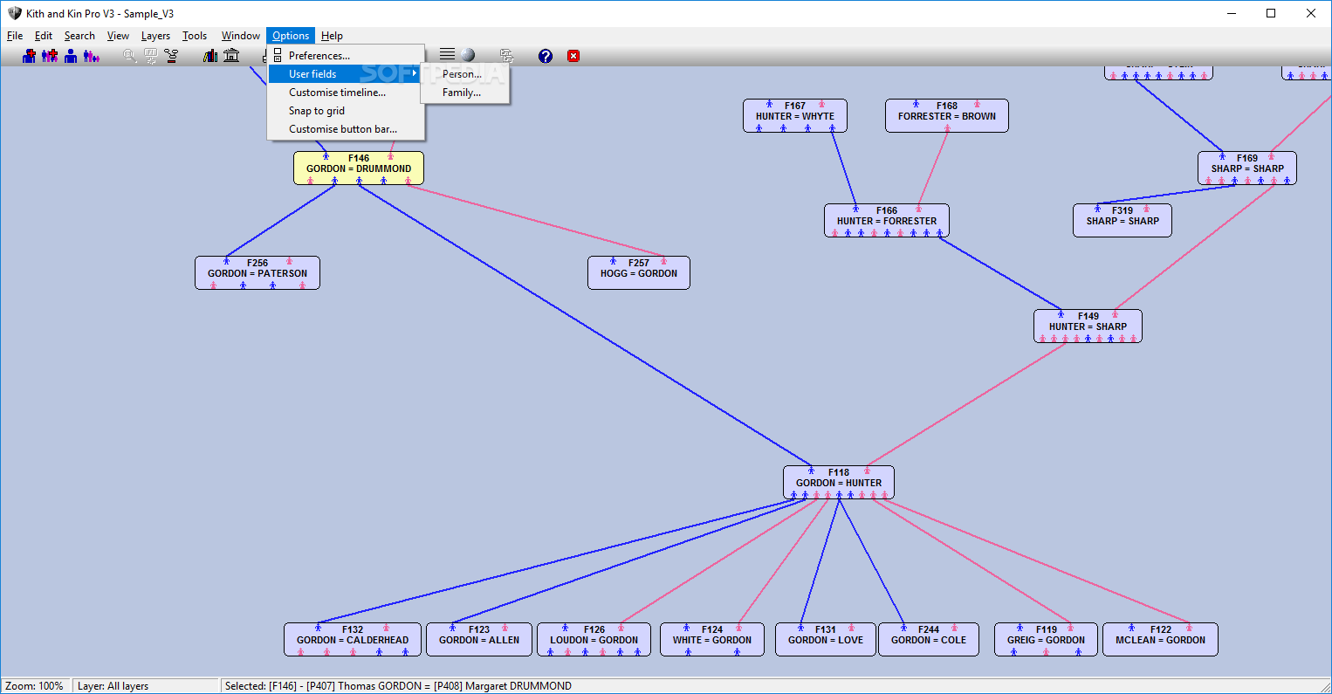The image size is (1332, 694).
Task: Click the red X exit toolbar icon
Action: pos(573,56)
